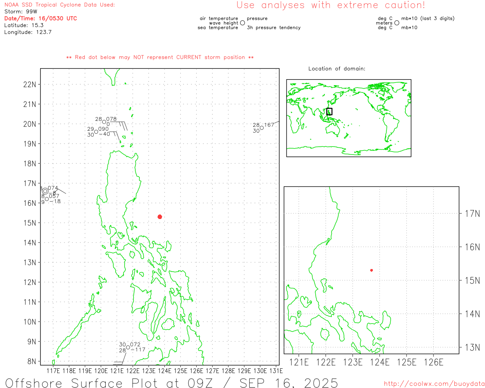Click legend circle beside meters label
This screenshot has width=485, height=388.
[397, 23]
